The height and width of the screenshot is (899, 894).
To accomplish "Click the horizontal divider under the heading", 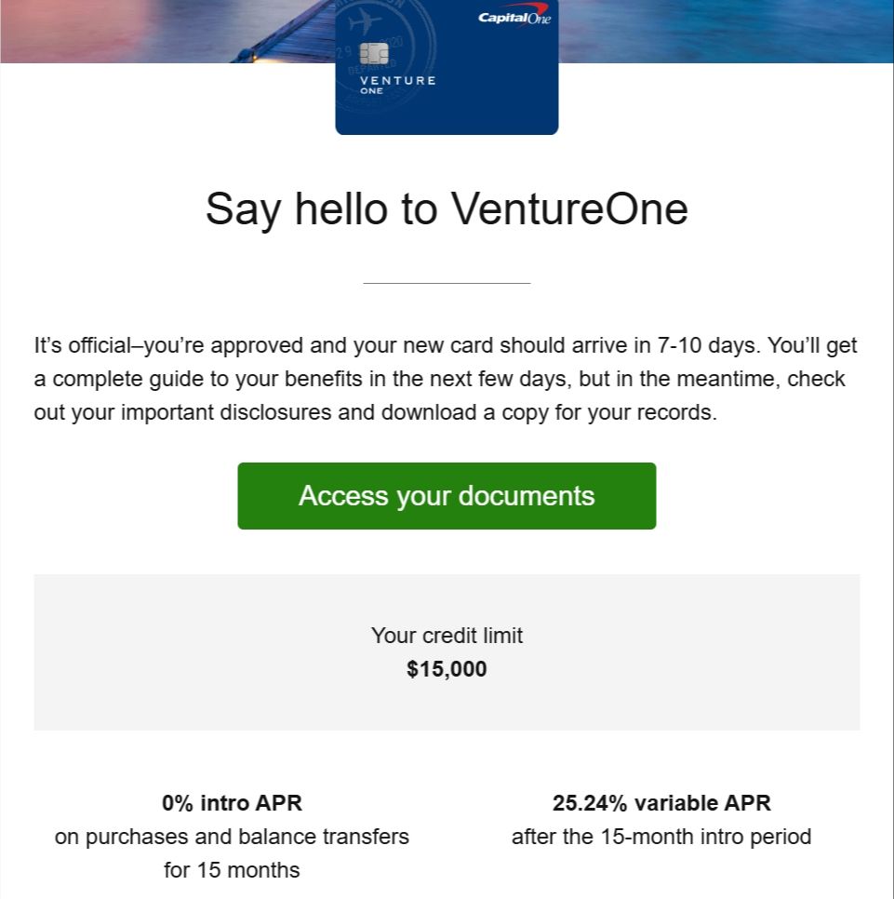I will (447, 283).
